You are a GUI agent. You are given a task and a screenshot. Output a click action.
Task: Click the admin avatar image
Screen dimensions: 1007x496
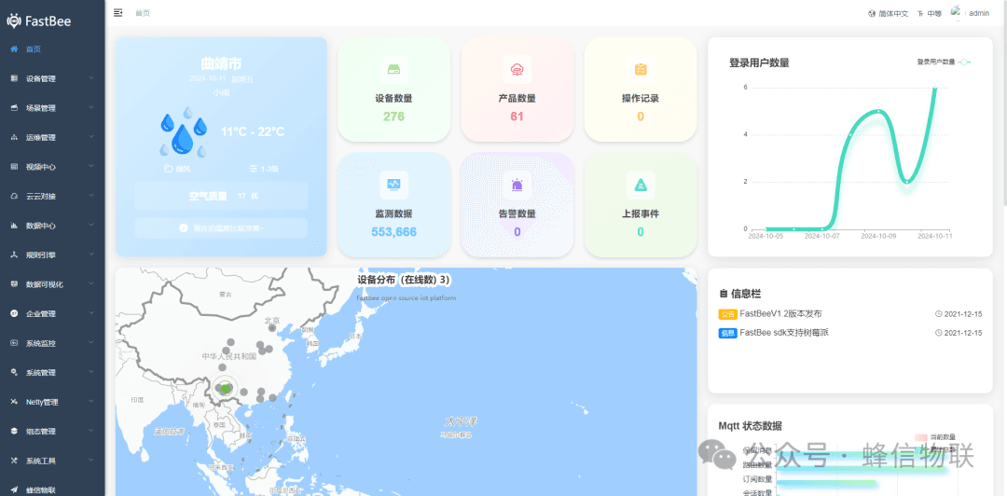point(956,12)
